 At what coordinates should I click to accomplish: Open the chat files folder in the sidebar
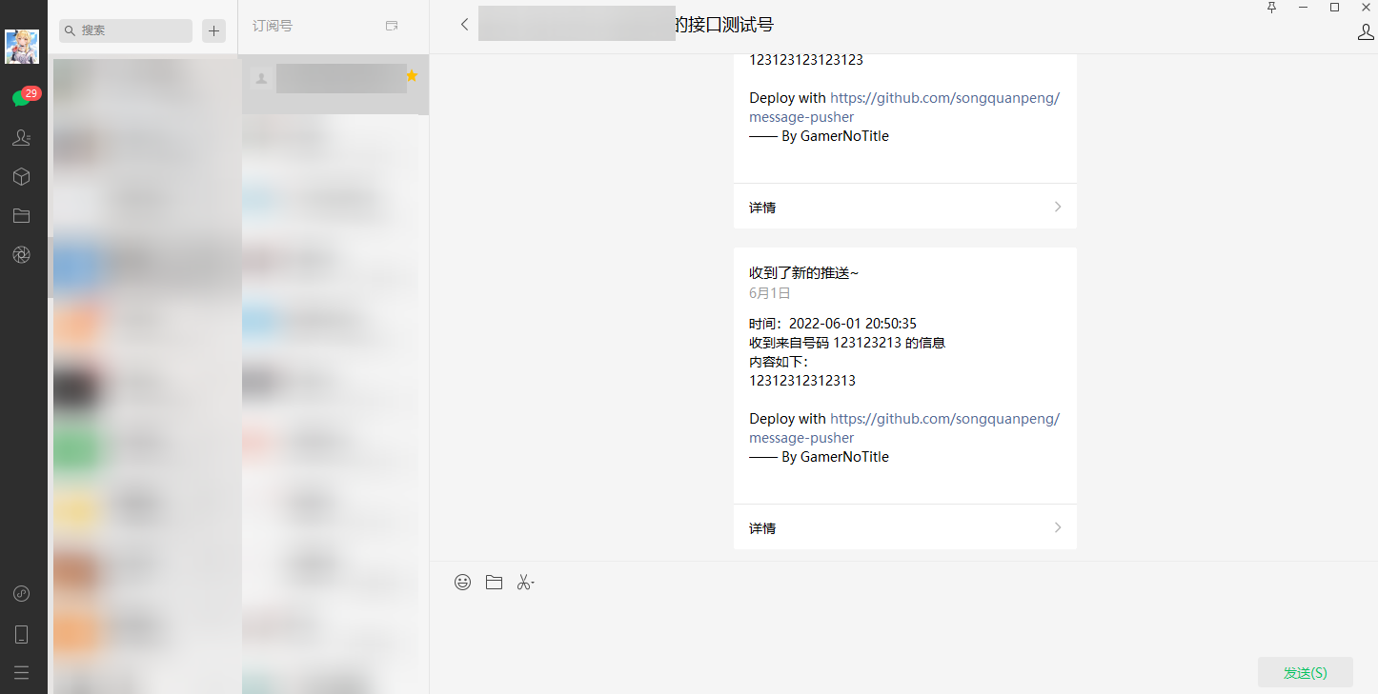click(x=21, y=216)
